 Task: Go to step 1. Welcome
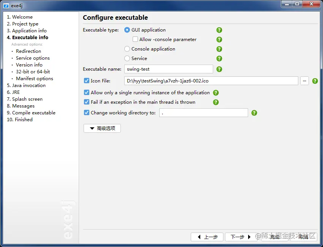click(x=20, y=17)
